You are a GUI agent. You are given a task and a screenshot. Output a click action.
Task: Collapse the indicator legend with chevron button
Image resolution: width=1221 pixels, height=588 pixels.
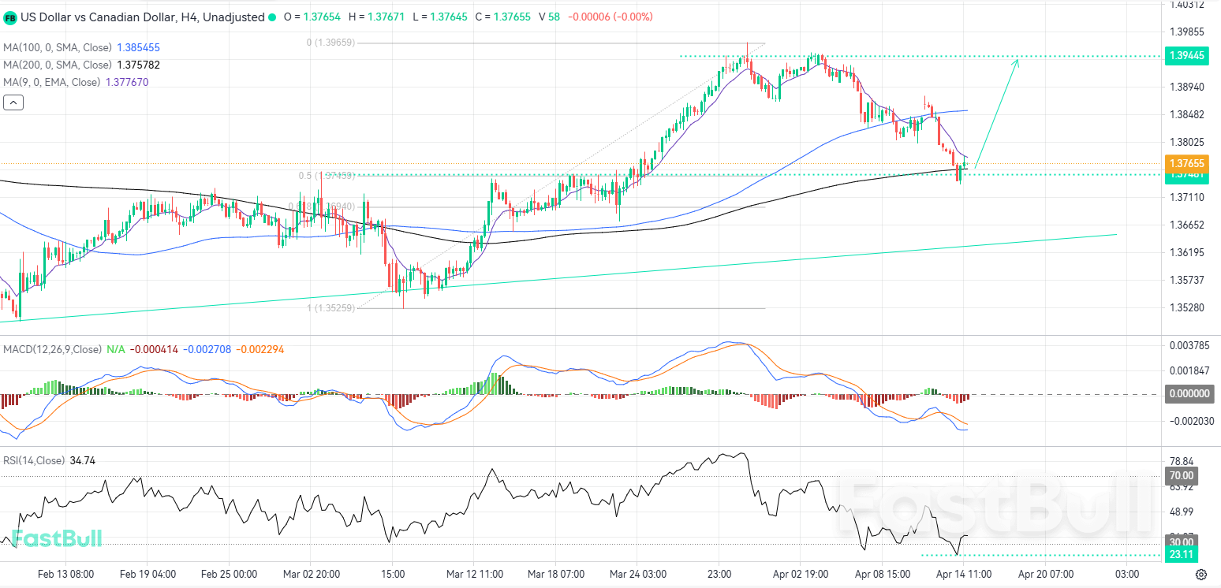tap(13, 102)
